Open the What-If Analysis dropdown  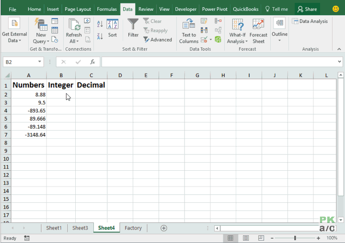237,31
